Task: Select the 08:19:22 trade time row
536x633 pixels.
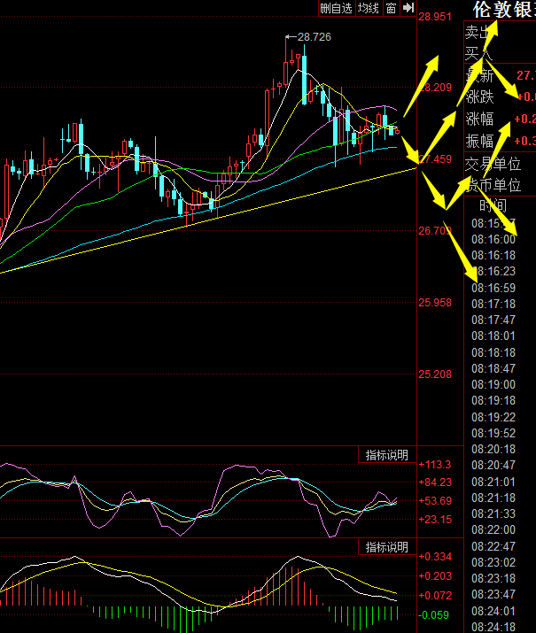Action: (x=493, y=417)
